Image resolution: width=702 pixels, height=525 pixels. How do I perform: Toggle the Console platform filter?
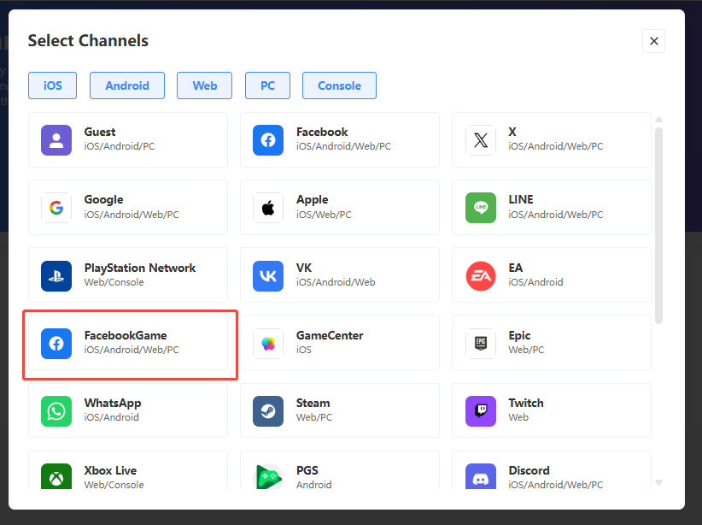(339, 86)
